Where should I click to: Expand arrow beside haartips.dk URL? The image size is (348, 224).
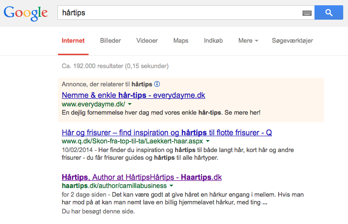(171, 186)
